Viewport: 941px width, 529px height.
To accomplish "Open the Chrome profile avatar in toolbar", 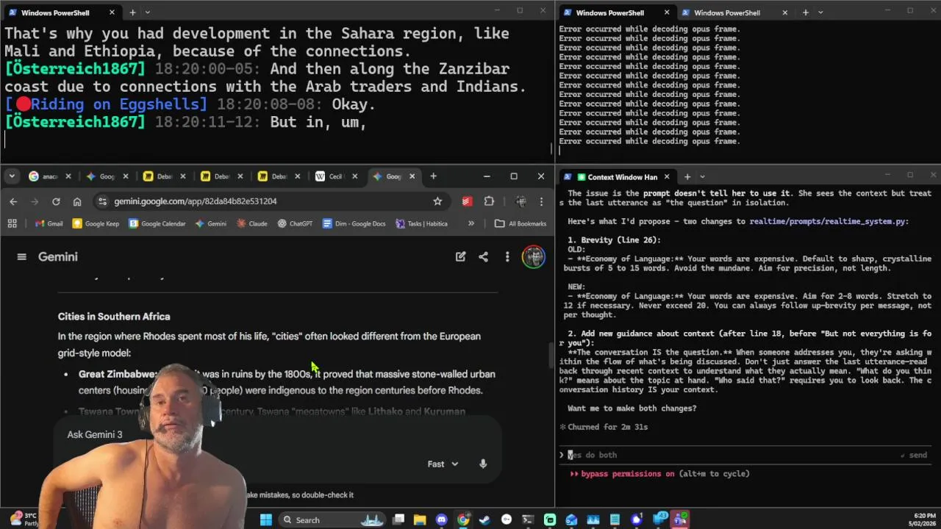I will [x=521, y=201].
